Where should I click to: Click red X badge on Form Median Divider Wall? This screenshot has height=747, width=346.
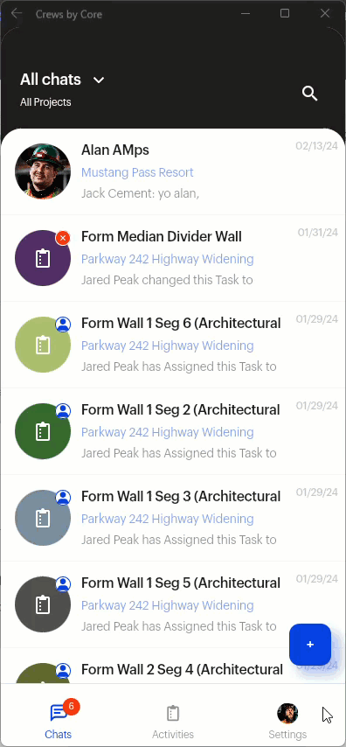[63, 237]
